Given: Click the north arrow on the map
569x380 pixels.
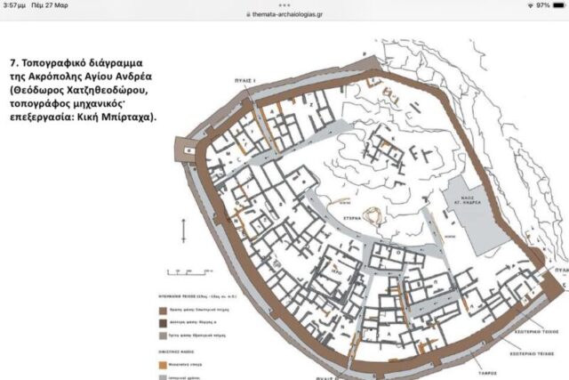Looking at the screenshot, I should [184, 230].
